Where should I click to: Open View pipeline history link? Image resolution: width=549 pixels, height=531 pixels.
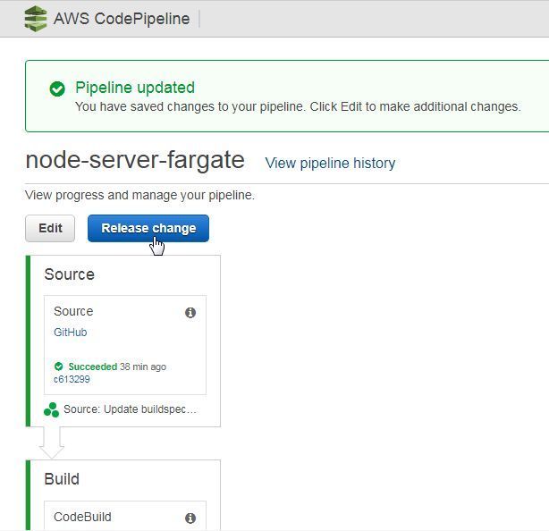click(x=330, y=163)
